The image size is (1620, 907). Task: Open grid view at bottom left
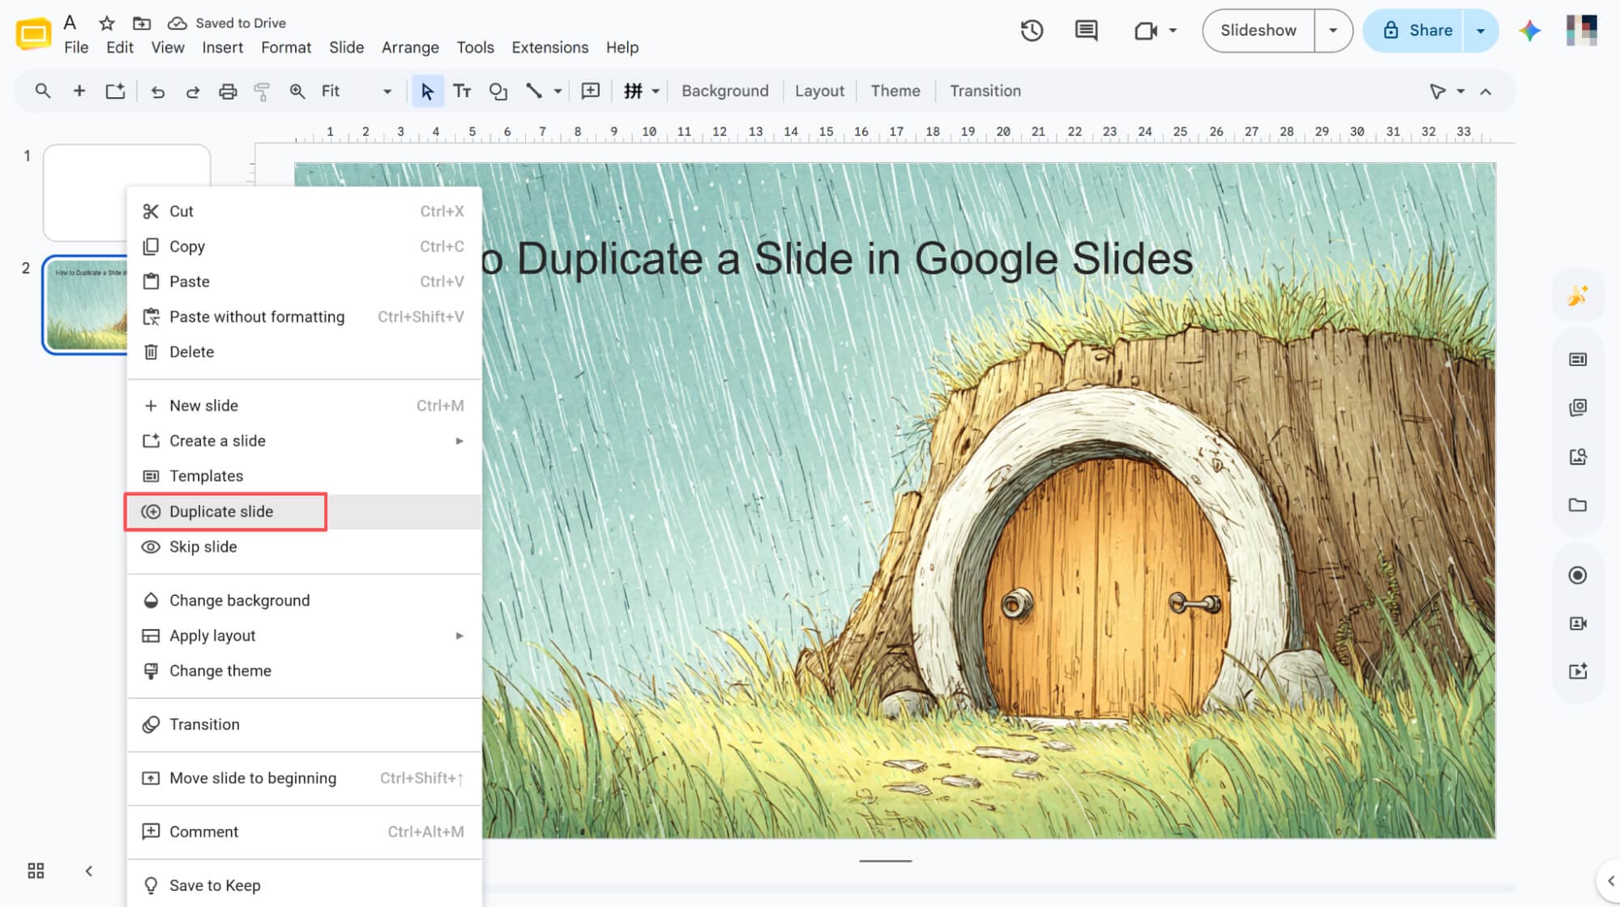(36, 871)
